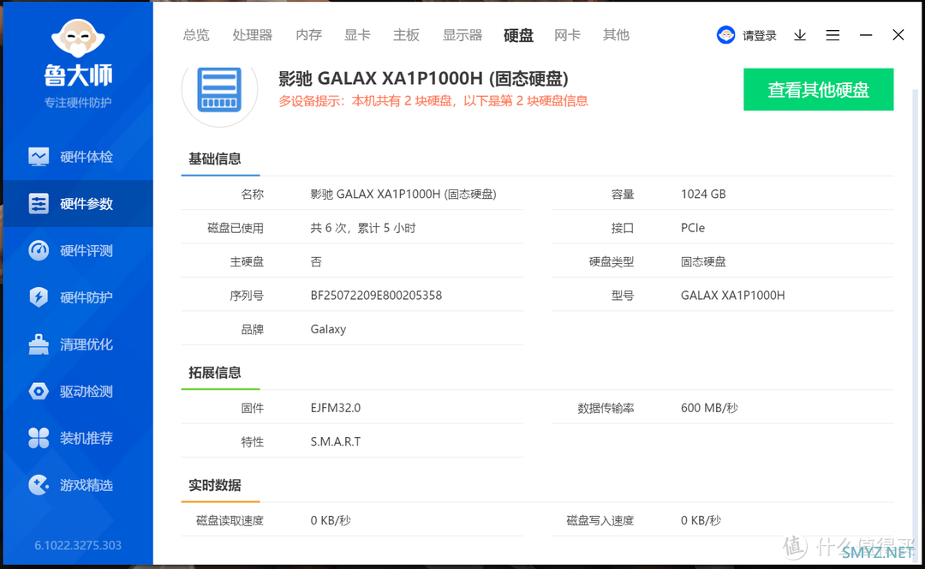Click the interface value PCIe
The height and width of the screenshot is (569, 925).
coord(693,228)
